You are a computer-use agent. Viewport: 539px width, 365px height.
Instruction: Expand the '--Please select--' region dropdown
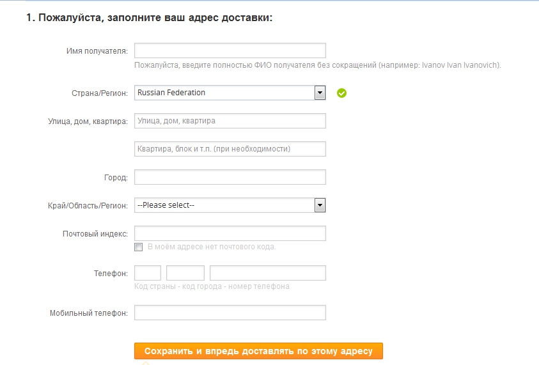click(230, 205)
